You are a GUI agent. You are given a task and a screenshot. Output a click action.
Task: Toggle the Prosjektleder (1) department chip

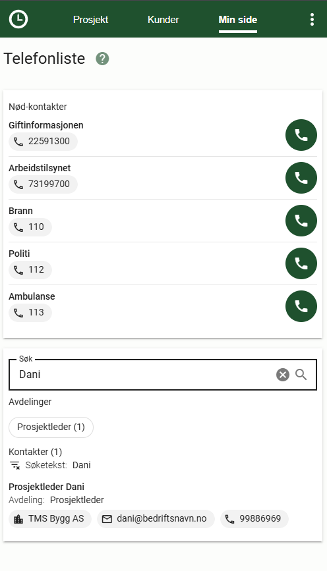point(51,427)
